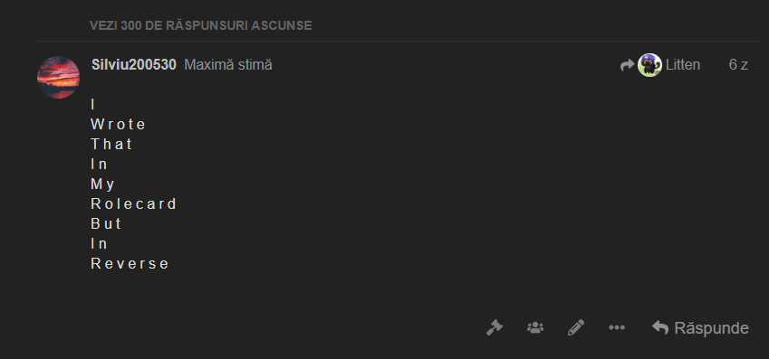Open the Litten username link
The width and height of the screenshot is (769, 359).
683,64
